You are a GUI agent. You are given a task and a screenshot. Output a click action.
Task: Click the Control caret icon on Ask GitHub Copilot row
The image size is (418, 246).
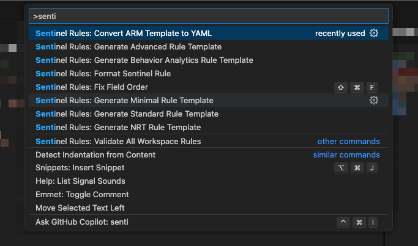343,222
